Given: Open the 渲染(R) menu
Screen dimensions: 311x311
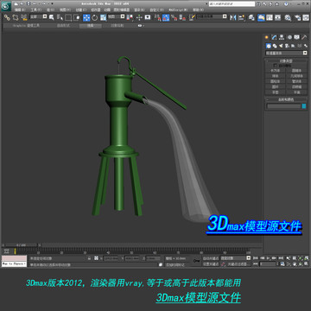Looking at the screenshot, I should [140, 10].
